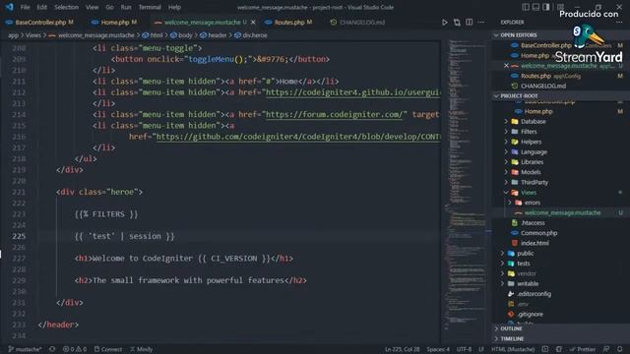The width and height of the screenshot is (630, 354).
Task: Expand the errors folder
Action: tap(532, 203)
